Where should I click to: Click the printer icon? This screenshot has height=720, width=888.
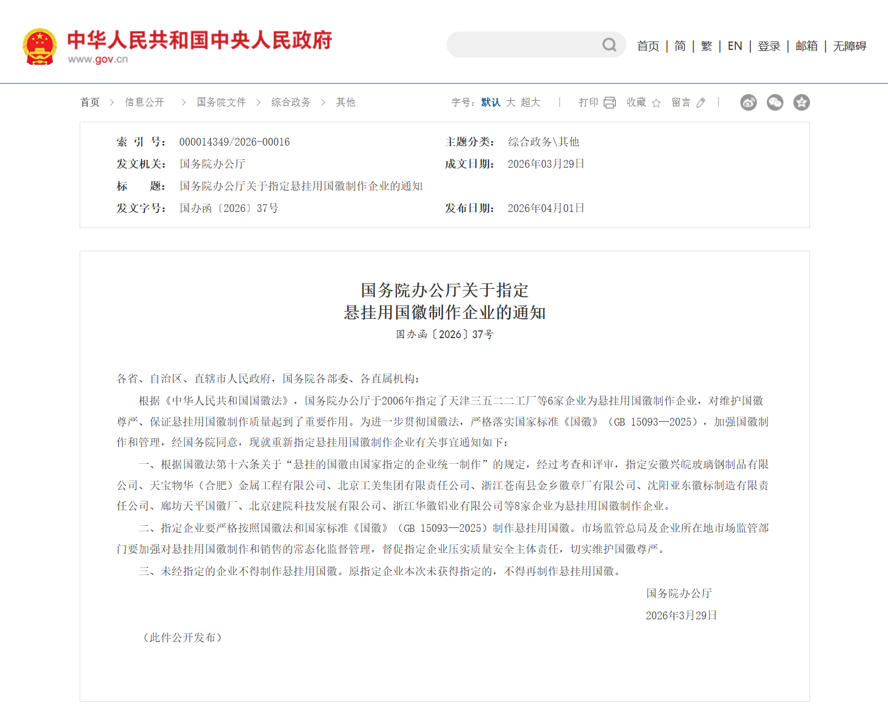tap(610, 102)
